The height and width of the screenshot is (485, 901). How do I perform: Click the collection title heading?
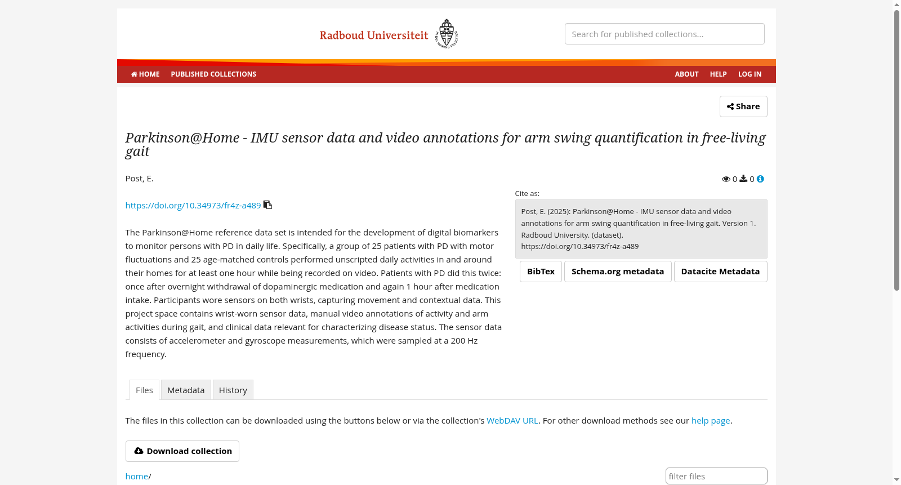click(x=445, y=144)
